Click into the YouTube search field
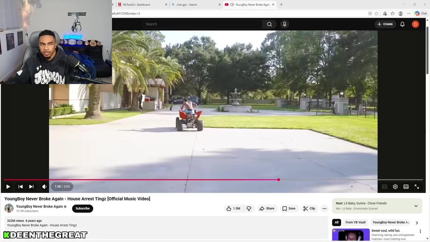 point(202,24)
